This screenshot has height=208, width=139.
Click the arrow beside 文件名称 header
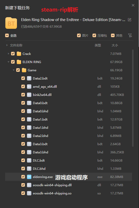(7, 45)
